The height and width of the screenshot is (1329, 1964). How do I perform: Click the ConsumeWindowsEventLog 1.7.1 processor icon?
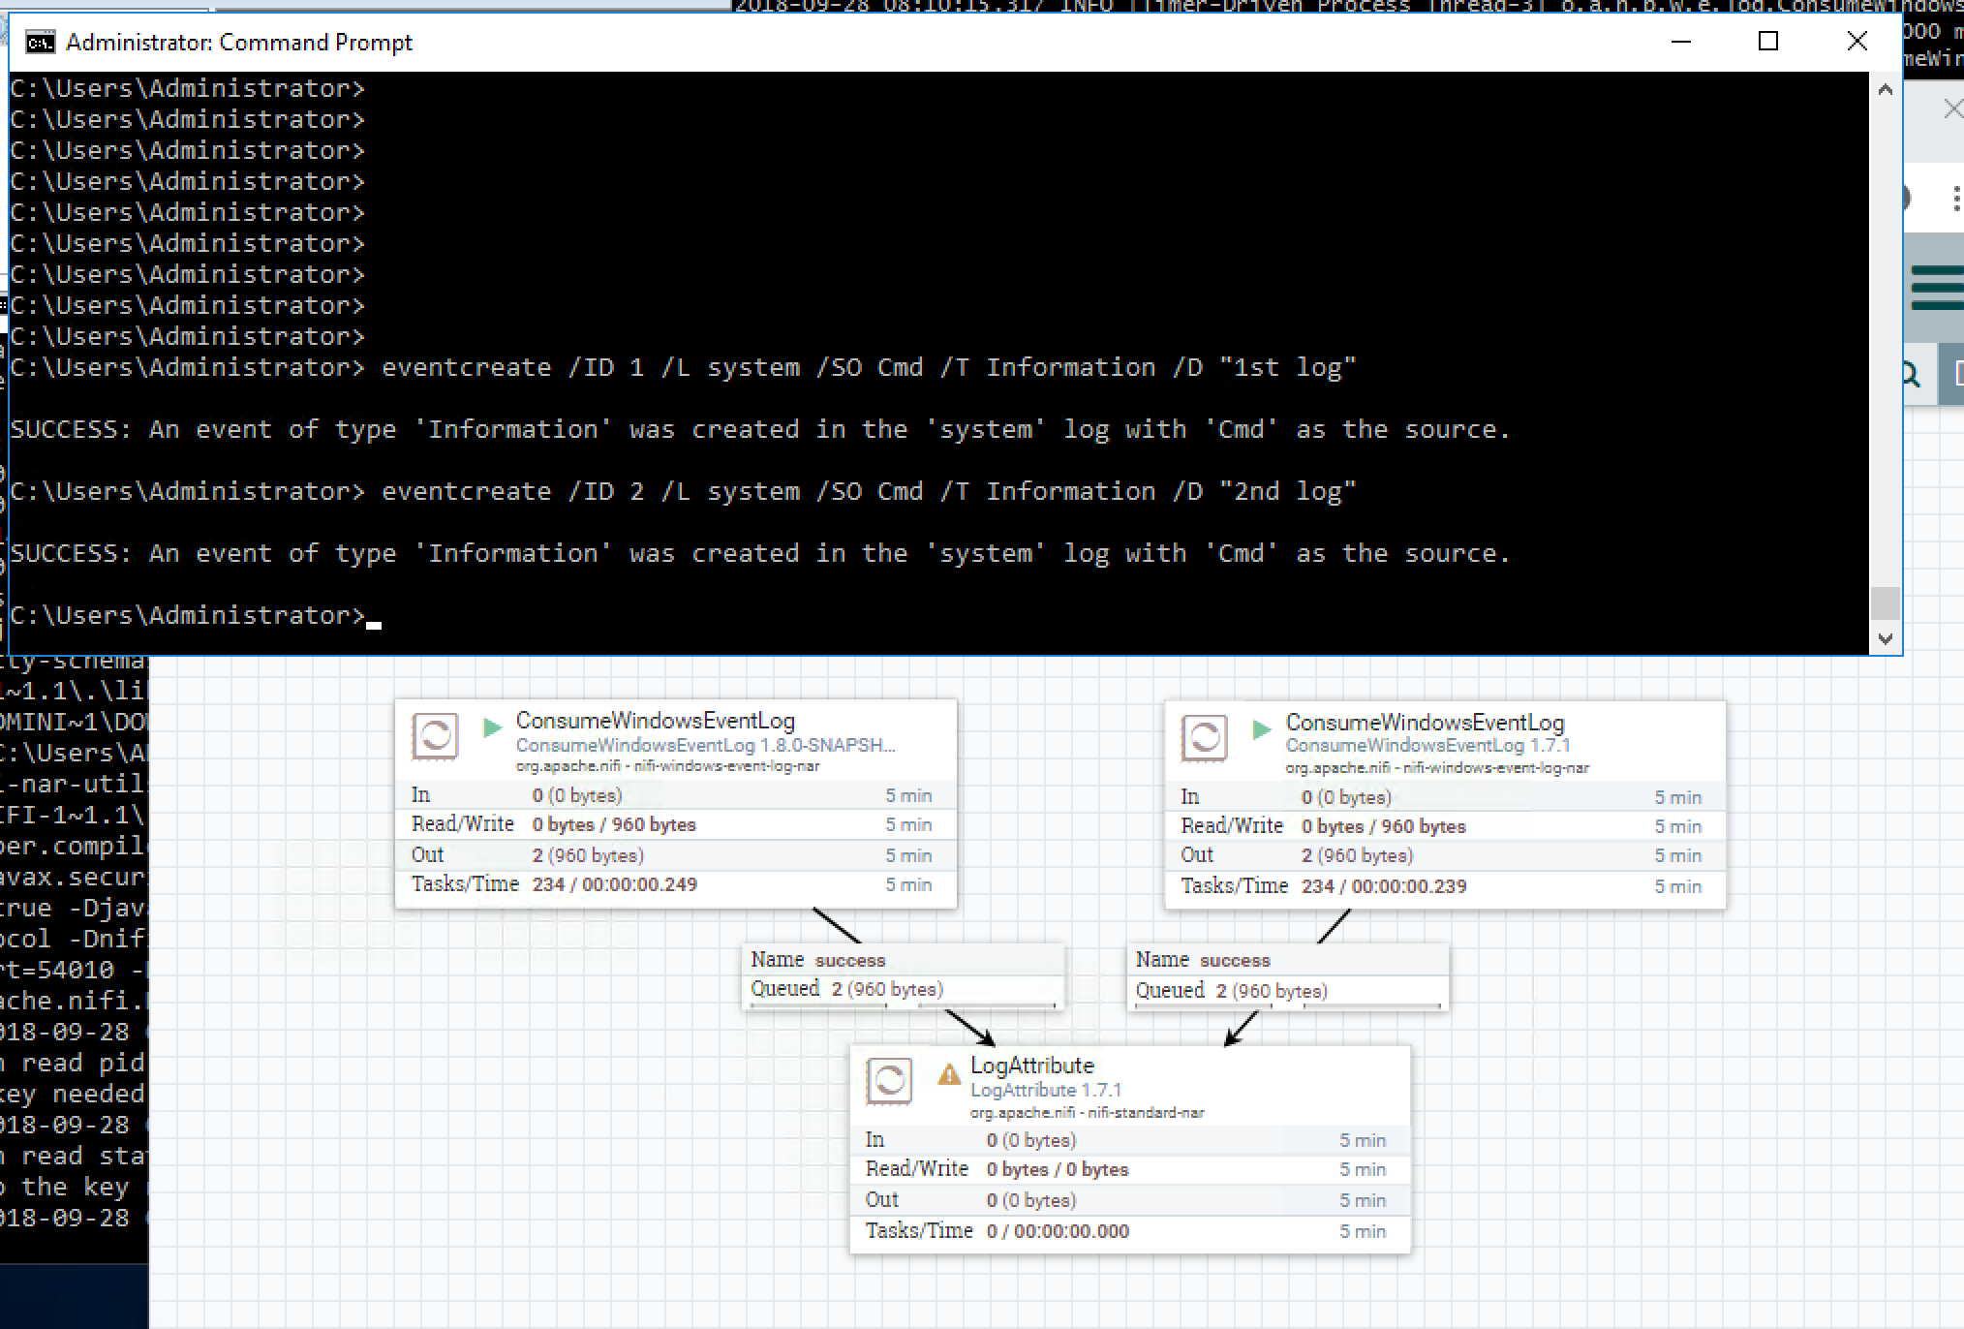click(x=1205, y=738)
